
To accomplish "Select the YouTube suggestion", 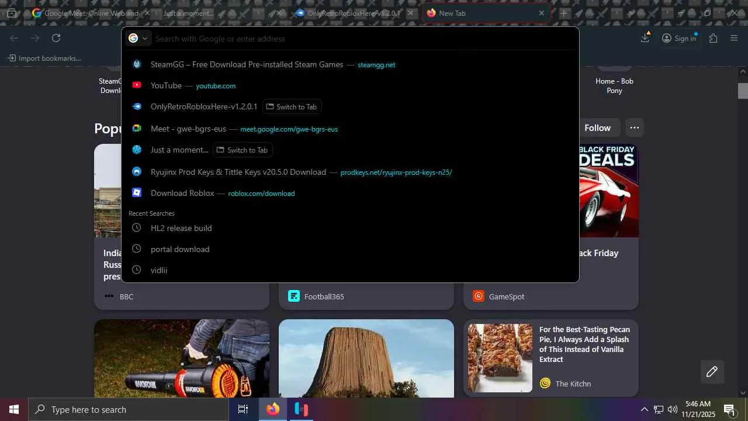I will (x=350, y=85).
